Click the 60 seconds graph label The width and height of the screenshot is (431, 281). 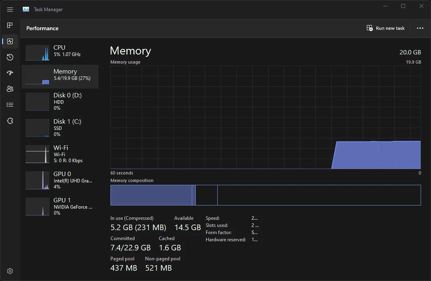(x=122, y=173)
